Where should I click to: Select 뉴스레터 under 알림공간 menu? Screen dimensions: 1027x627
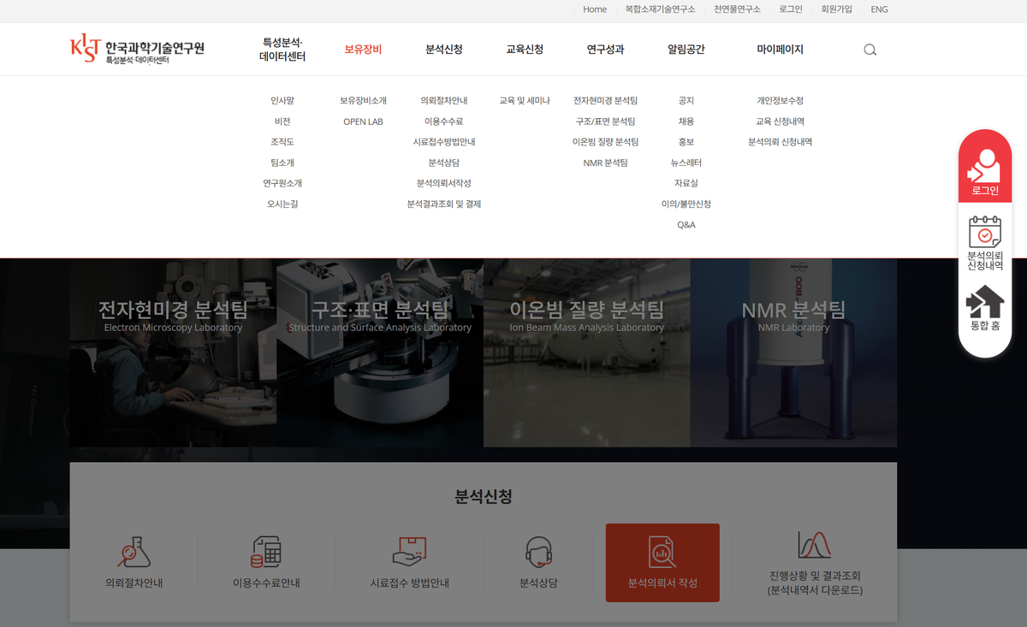click(686, 163)
